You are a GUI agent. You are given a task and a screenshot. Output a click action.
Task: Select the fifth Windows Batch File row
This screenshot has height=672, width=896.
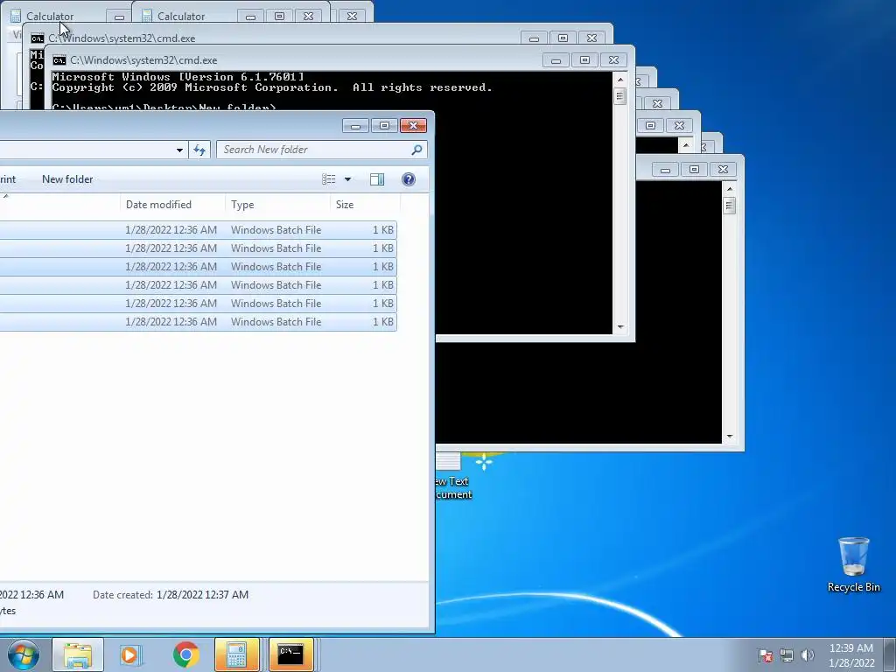[199, 304]
